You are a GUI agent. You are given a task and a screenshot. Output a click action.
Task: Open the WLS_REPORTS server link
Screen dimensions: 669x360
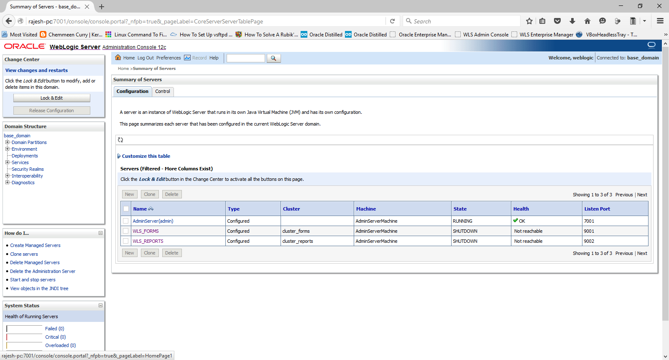148,241
